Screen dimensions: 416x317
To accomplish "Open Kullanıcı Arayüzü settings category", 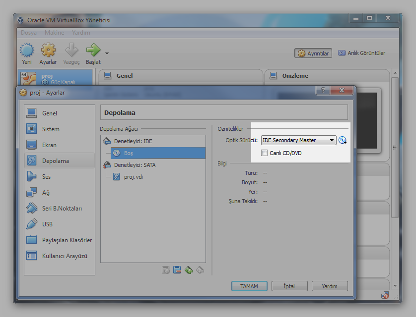I will pyautogui.click(x=60, y=256).
